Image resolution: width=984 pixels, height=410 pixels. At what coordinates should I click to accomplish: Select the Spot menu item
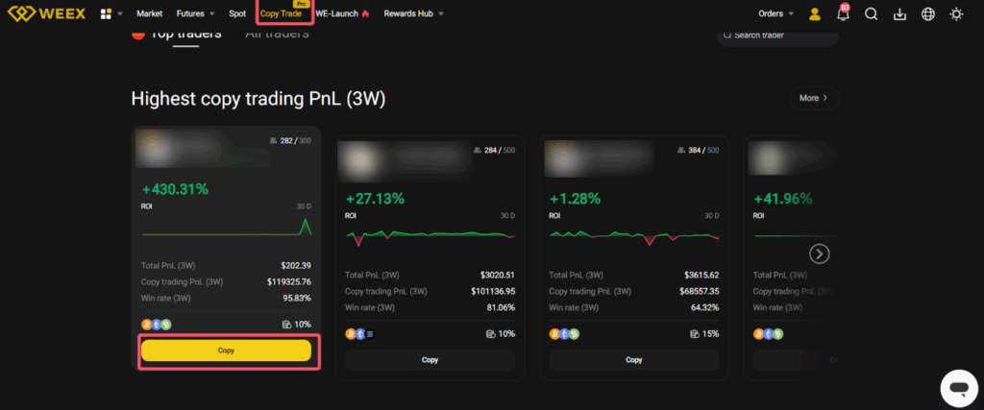(237, 14)
